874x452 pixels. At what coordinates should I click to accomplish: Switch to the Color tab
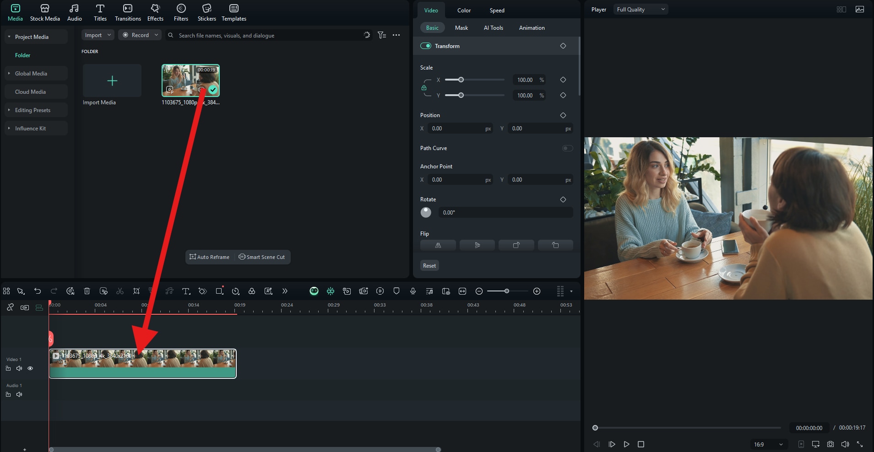[x=464, y=11]
